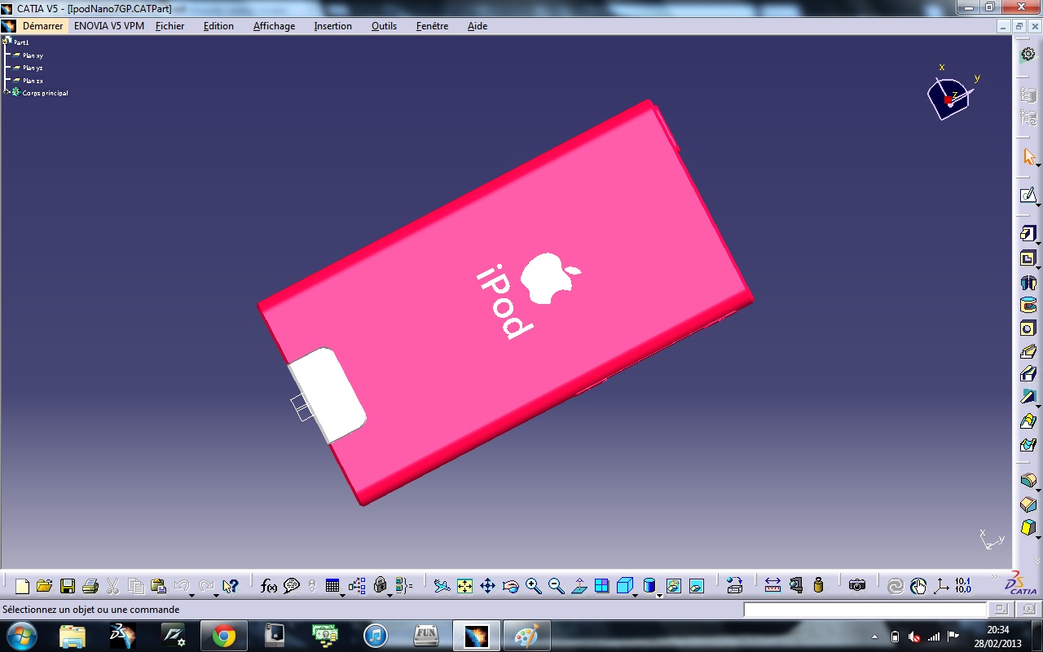Fit all in view icon
The image size is (1043, 652).
click(464, 586)
